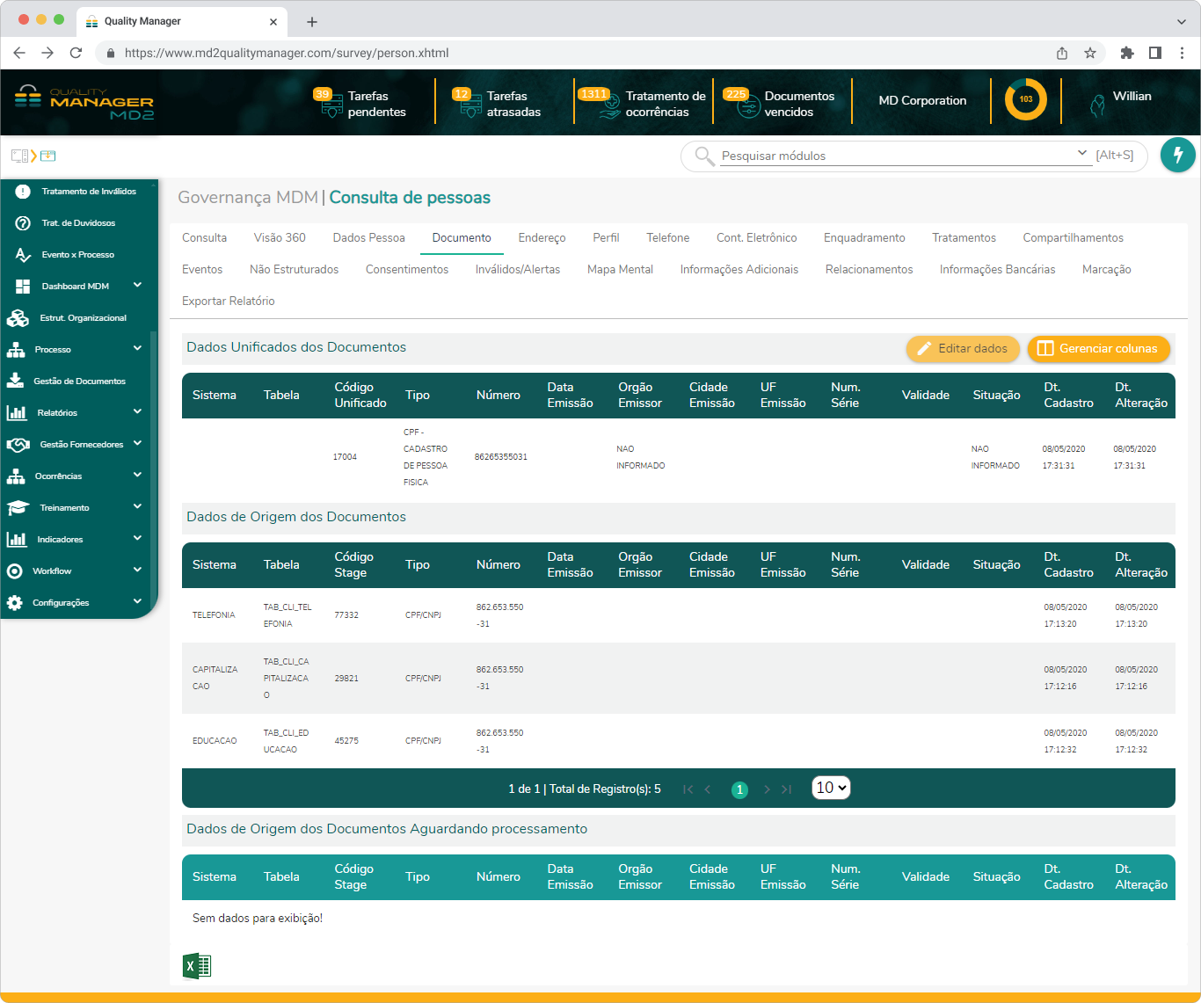Select page 1 in the pagination bar

(739, 789)
